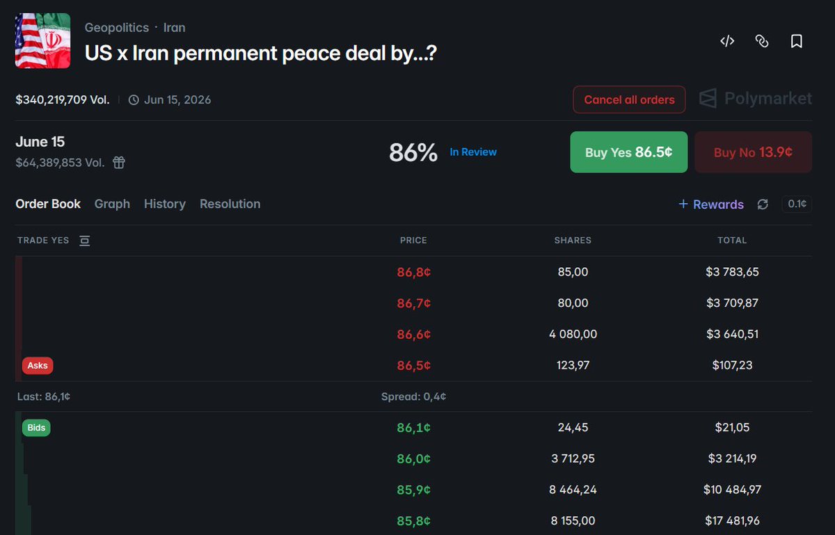
Task: Open the Rewards link
Action: tap(711, 204)
